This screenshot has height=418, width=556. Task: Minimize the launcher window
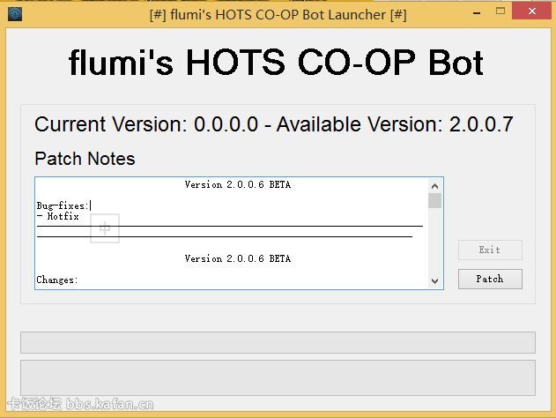click(x=477, y=12)
